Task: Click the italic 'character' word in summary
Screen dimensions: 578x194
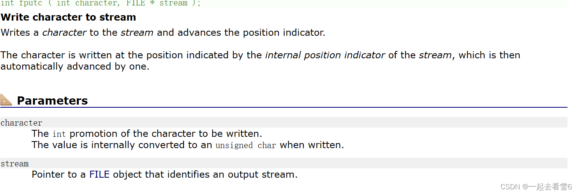Action: point(64,33)
